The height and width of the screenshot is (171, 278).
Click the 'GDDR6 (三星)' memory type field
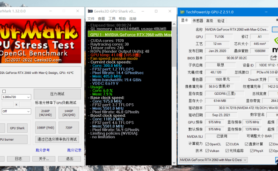click(225, 93)
